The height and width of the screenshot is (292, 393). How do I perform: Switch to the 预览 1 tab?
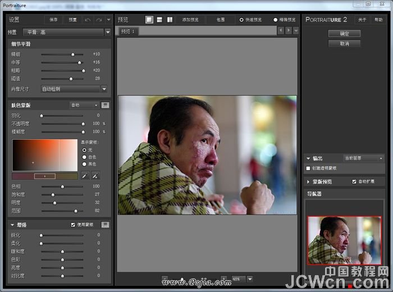point(129,31)
